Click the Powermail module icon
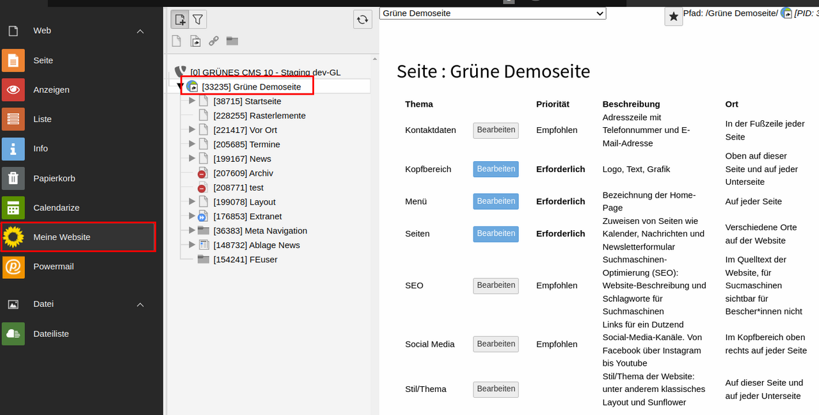The image size is (819, 415). (13, 267)
